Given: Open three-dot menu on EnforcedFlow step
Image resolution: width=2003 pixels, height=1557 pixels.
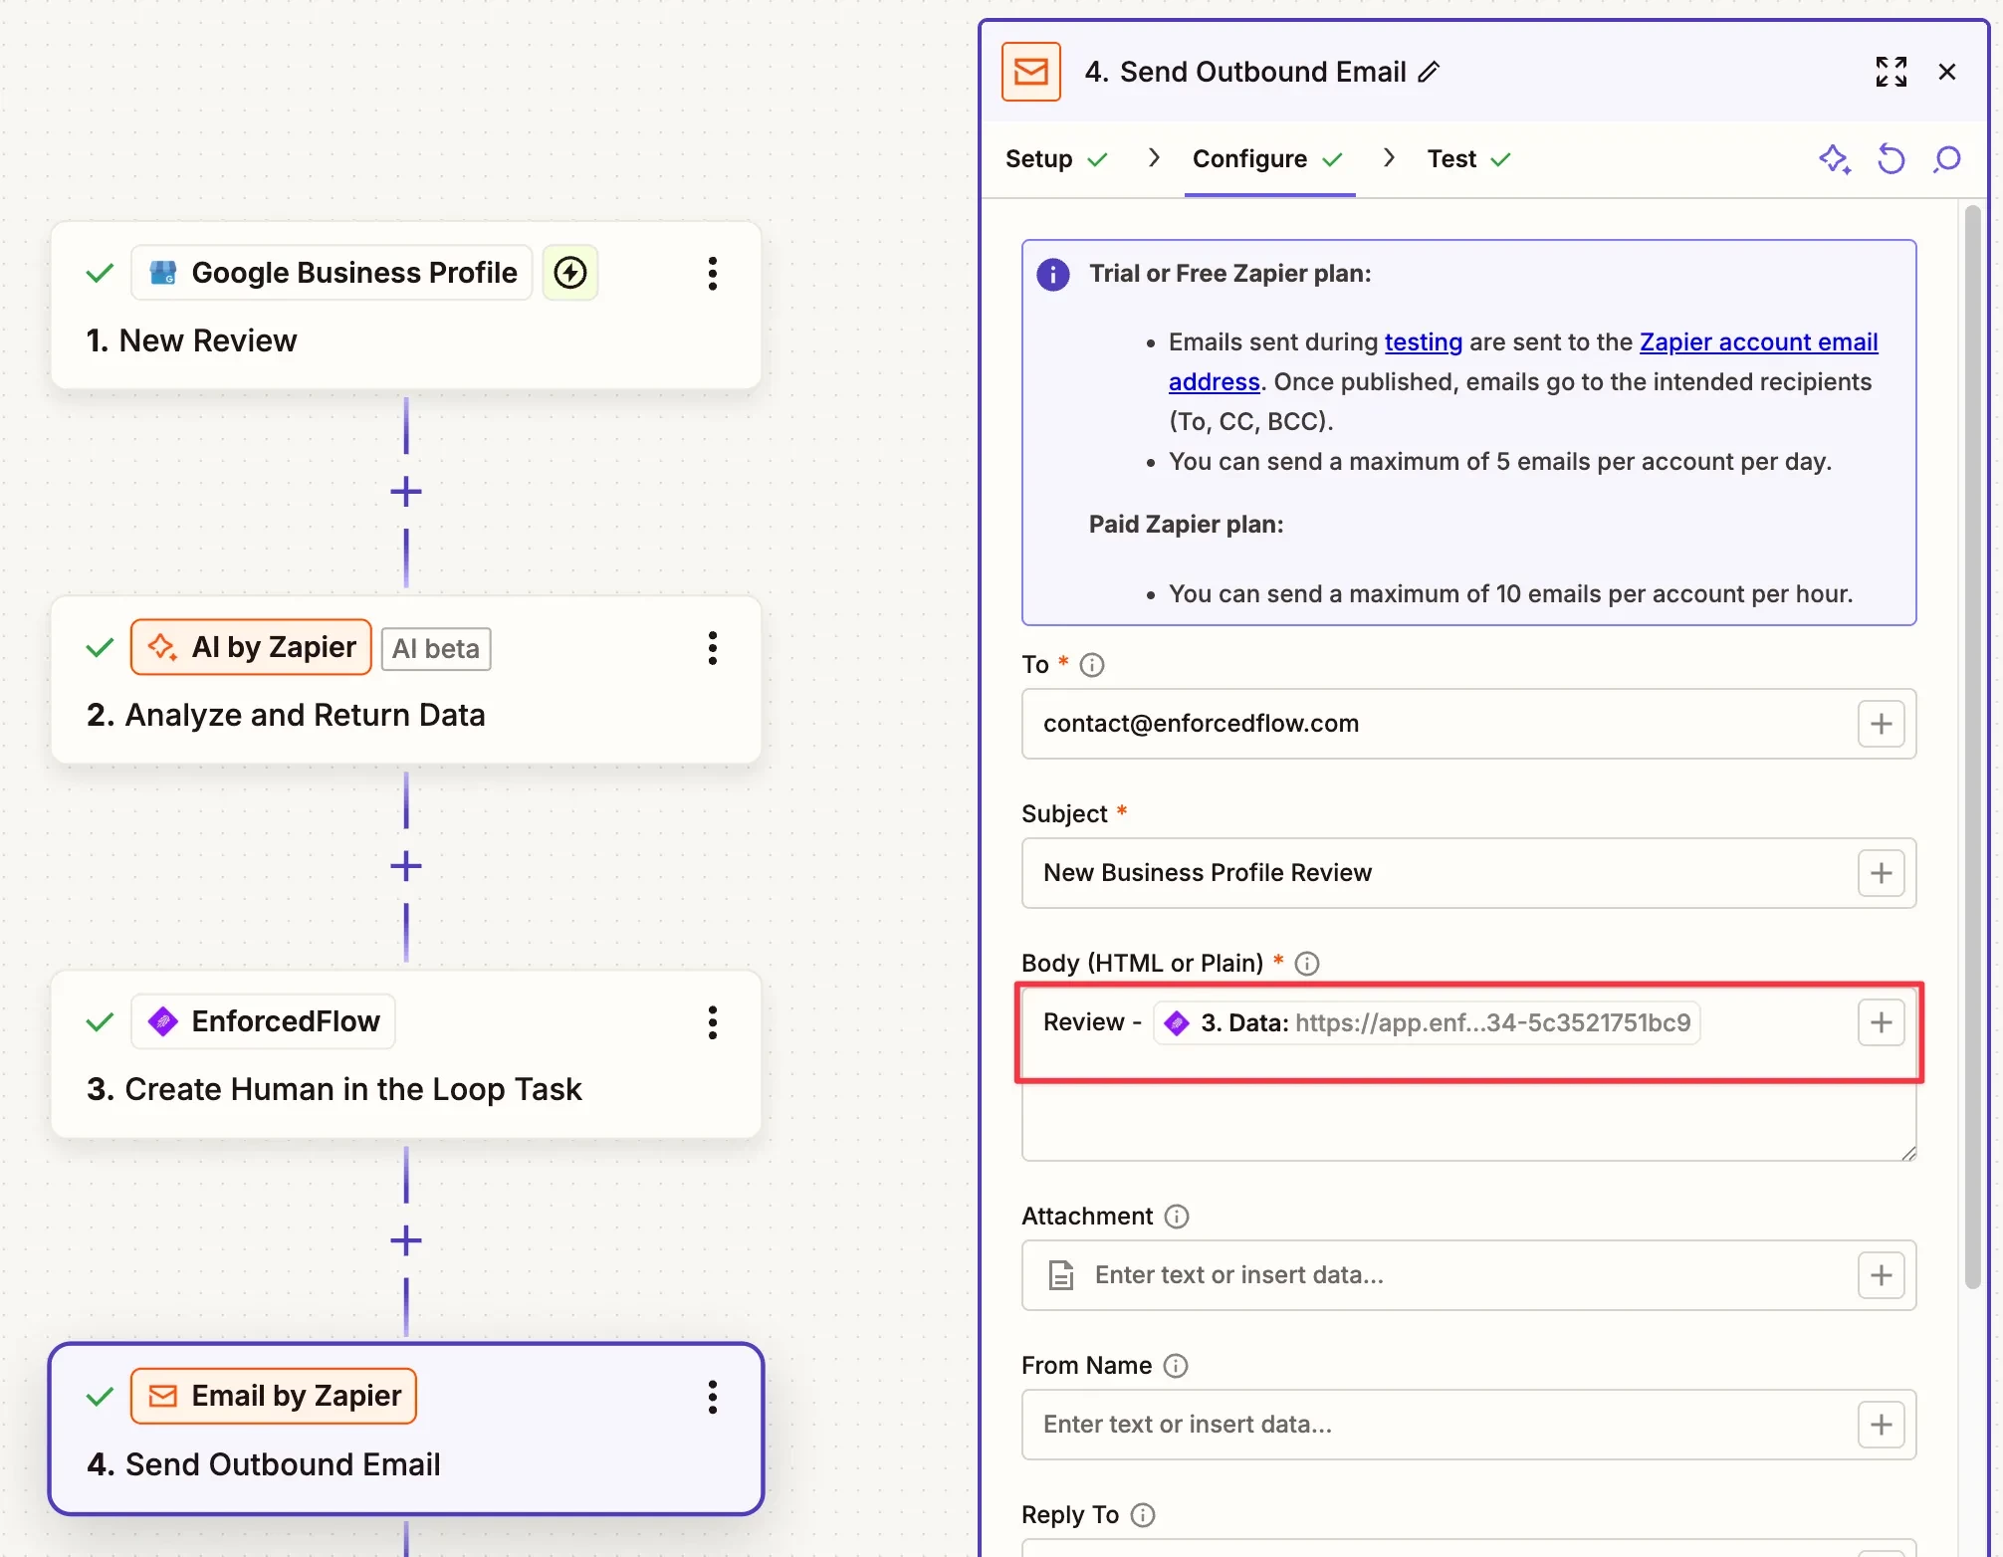Looking at the screenshot, I should (x=713, y=1022).
